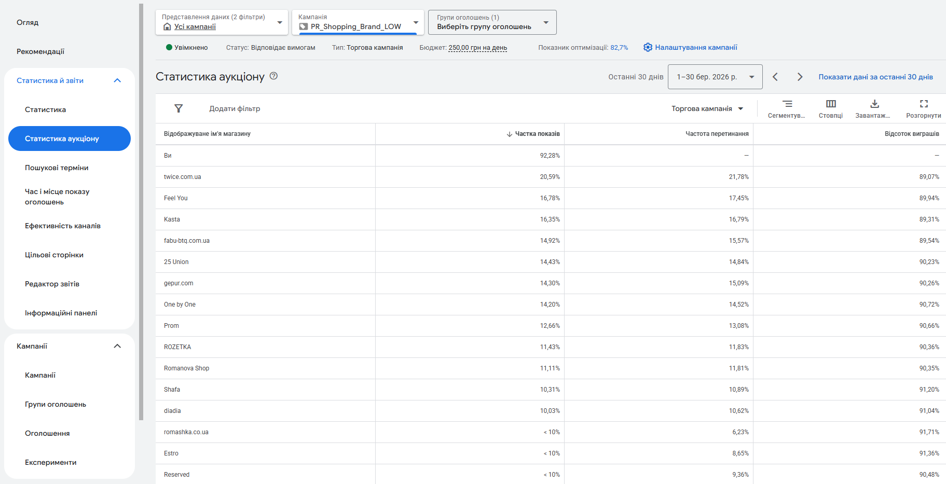Open Огляд in sidebar
The image size is (946, 484).
point(28,22)
